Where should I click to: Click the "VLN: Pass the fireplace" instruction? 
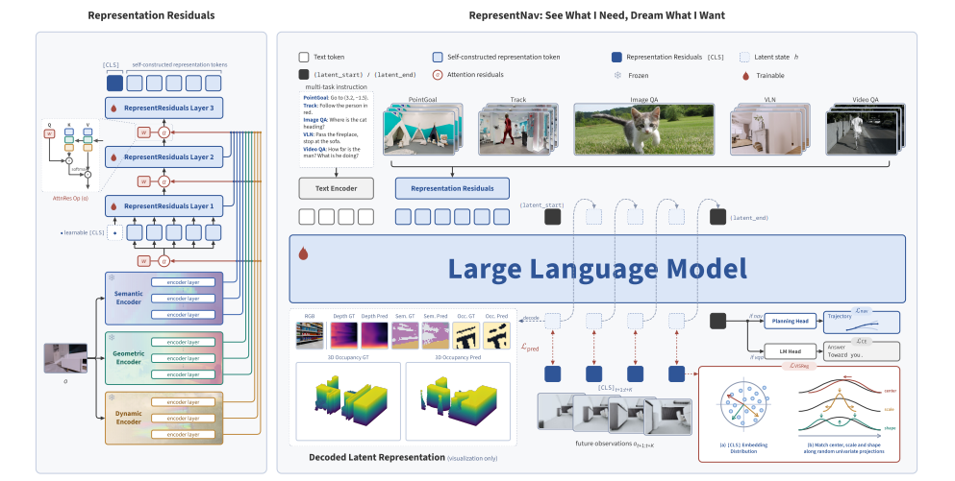click(332, 138)
